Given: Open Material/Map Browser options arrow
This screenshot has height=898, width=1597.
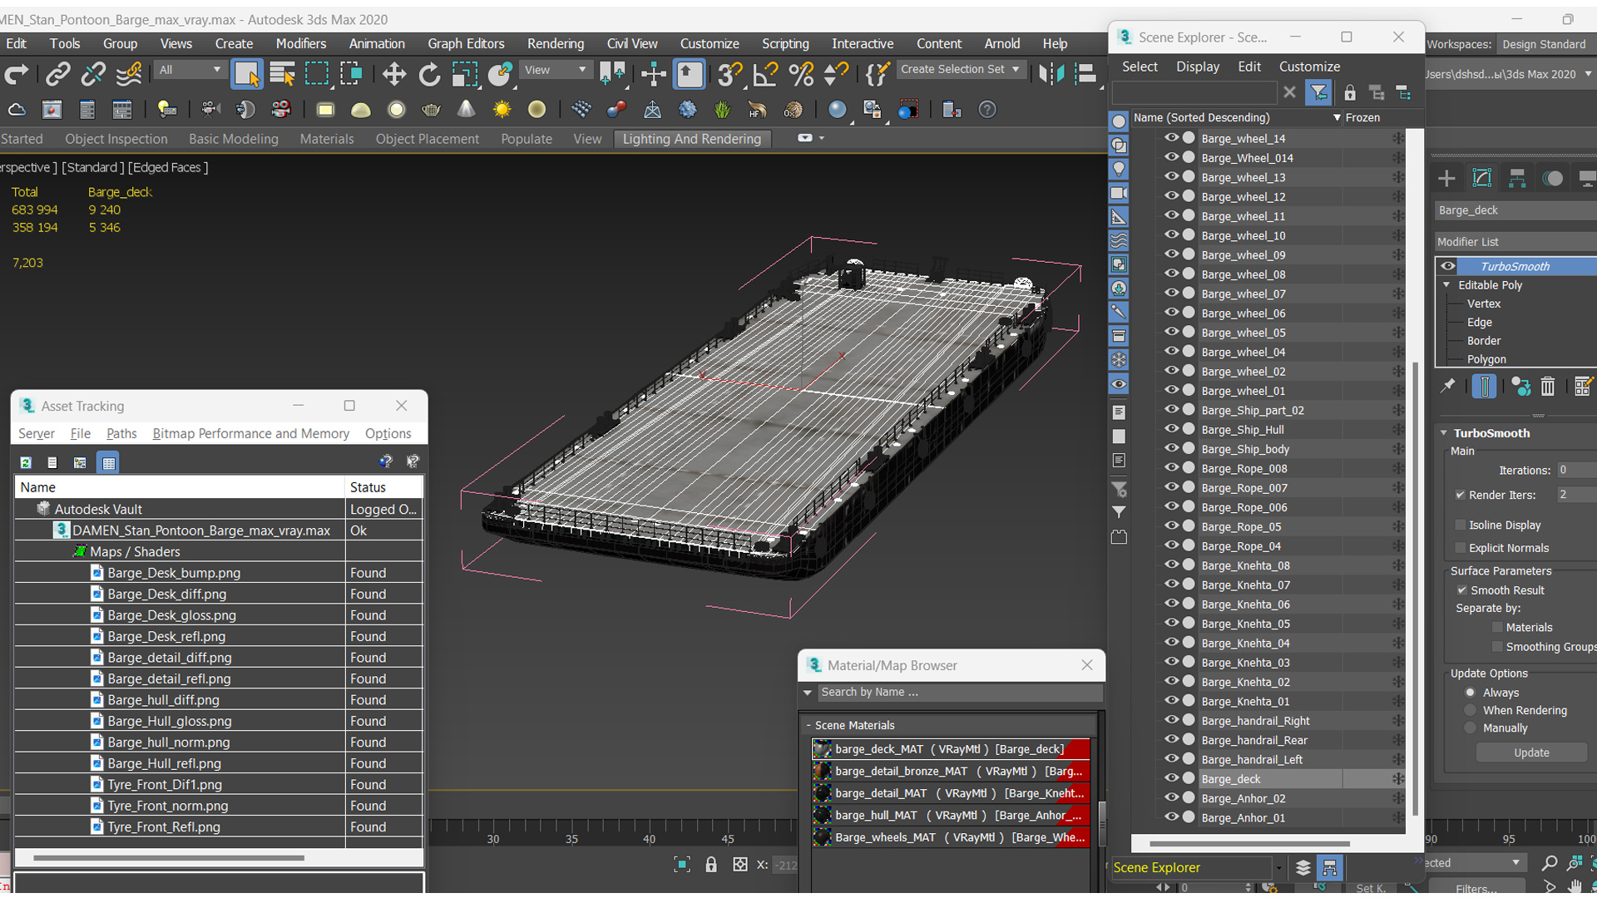Looking at the screenshot, I should coord(808,693).
